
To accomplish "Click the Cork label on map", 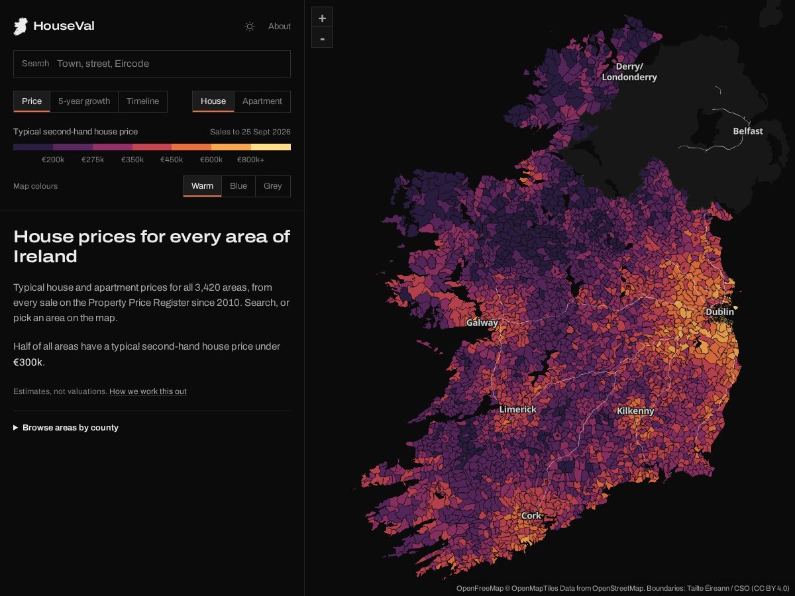I will [531, 515].
